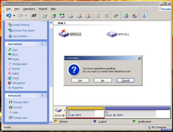Click the Ready status bar text

[x=8, y=127]
